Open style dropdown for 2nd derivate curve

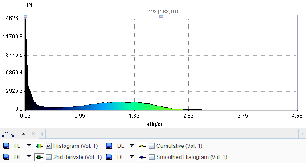(x=29, y=157)
